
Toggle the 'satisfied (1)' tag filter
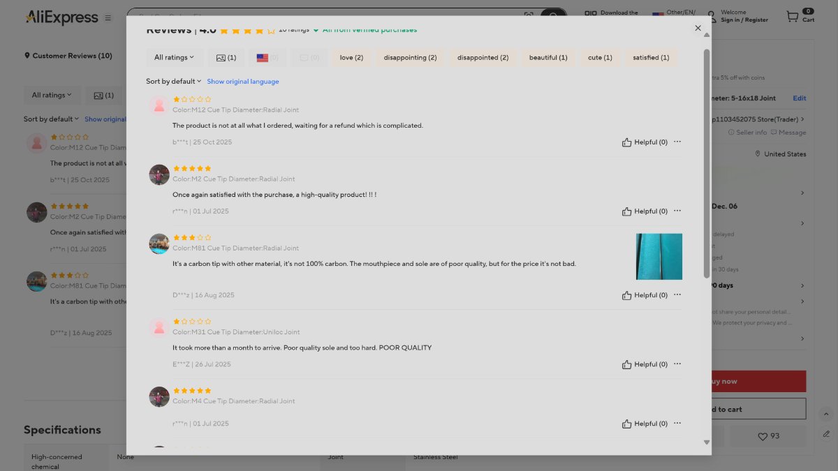tap(651, 58)
